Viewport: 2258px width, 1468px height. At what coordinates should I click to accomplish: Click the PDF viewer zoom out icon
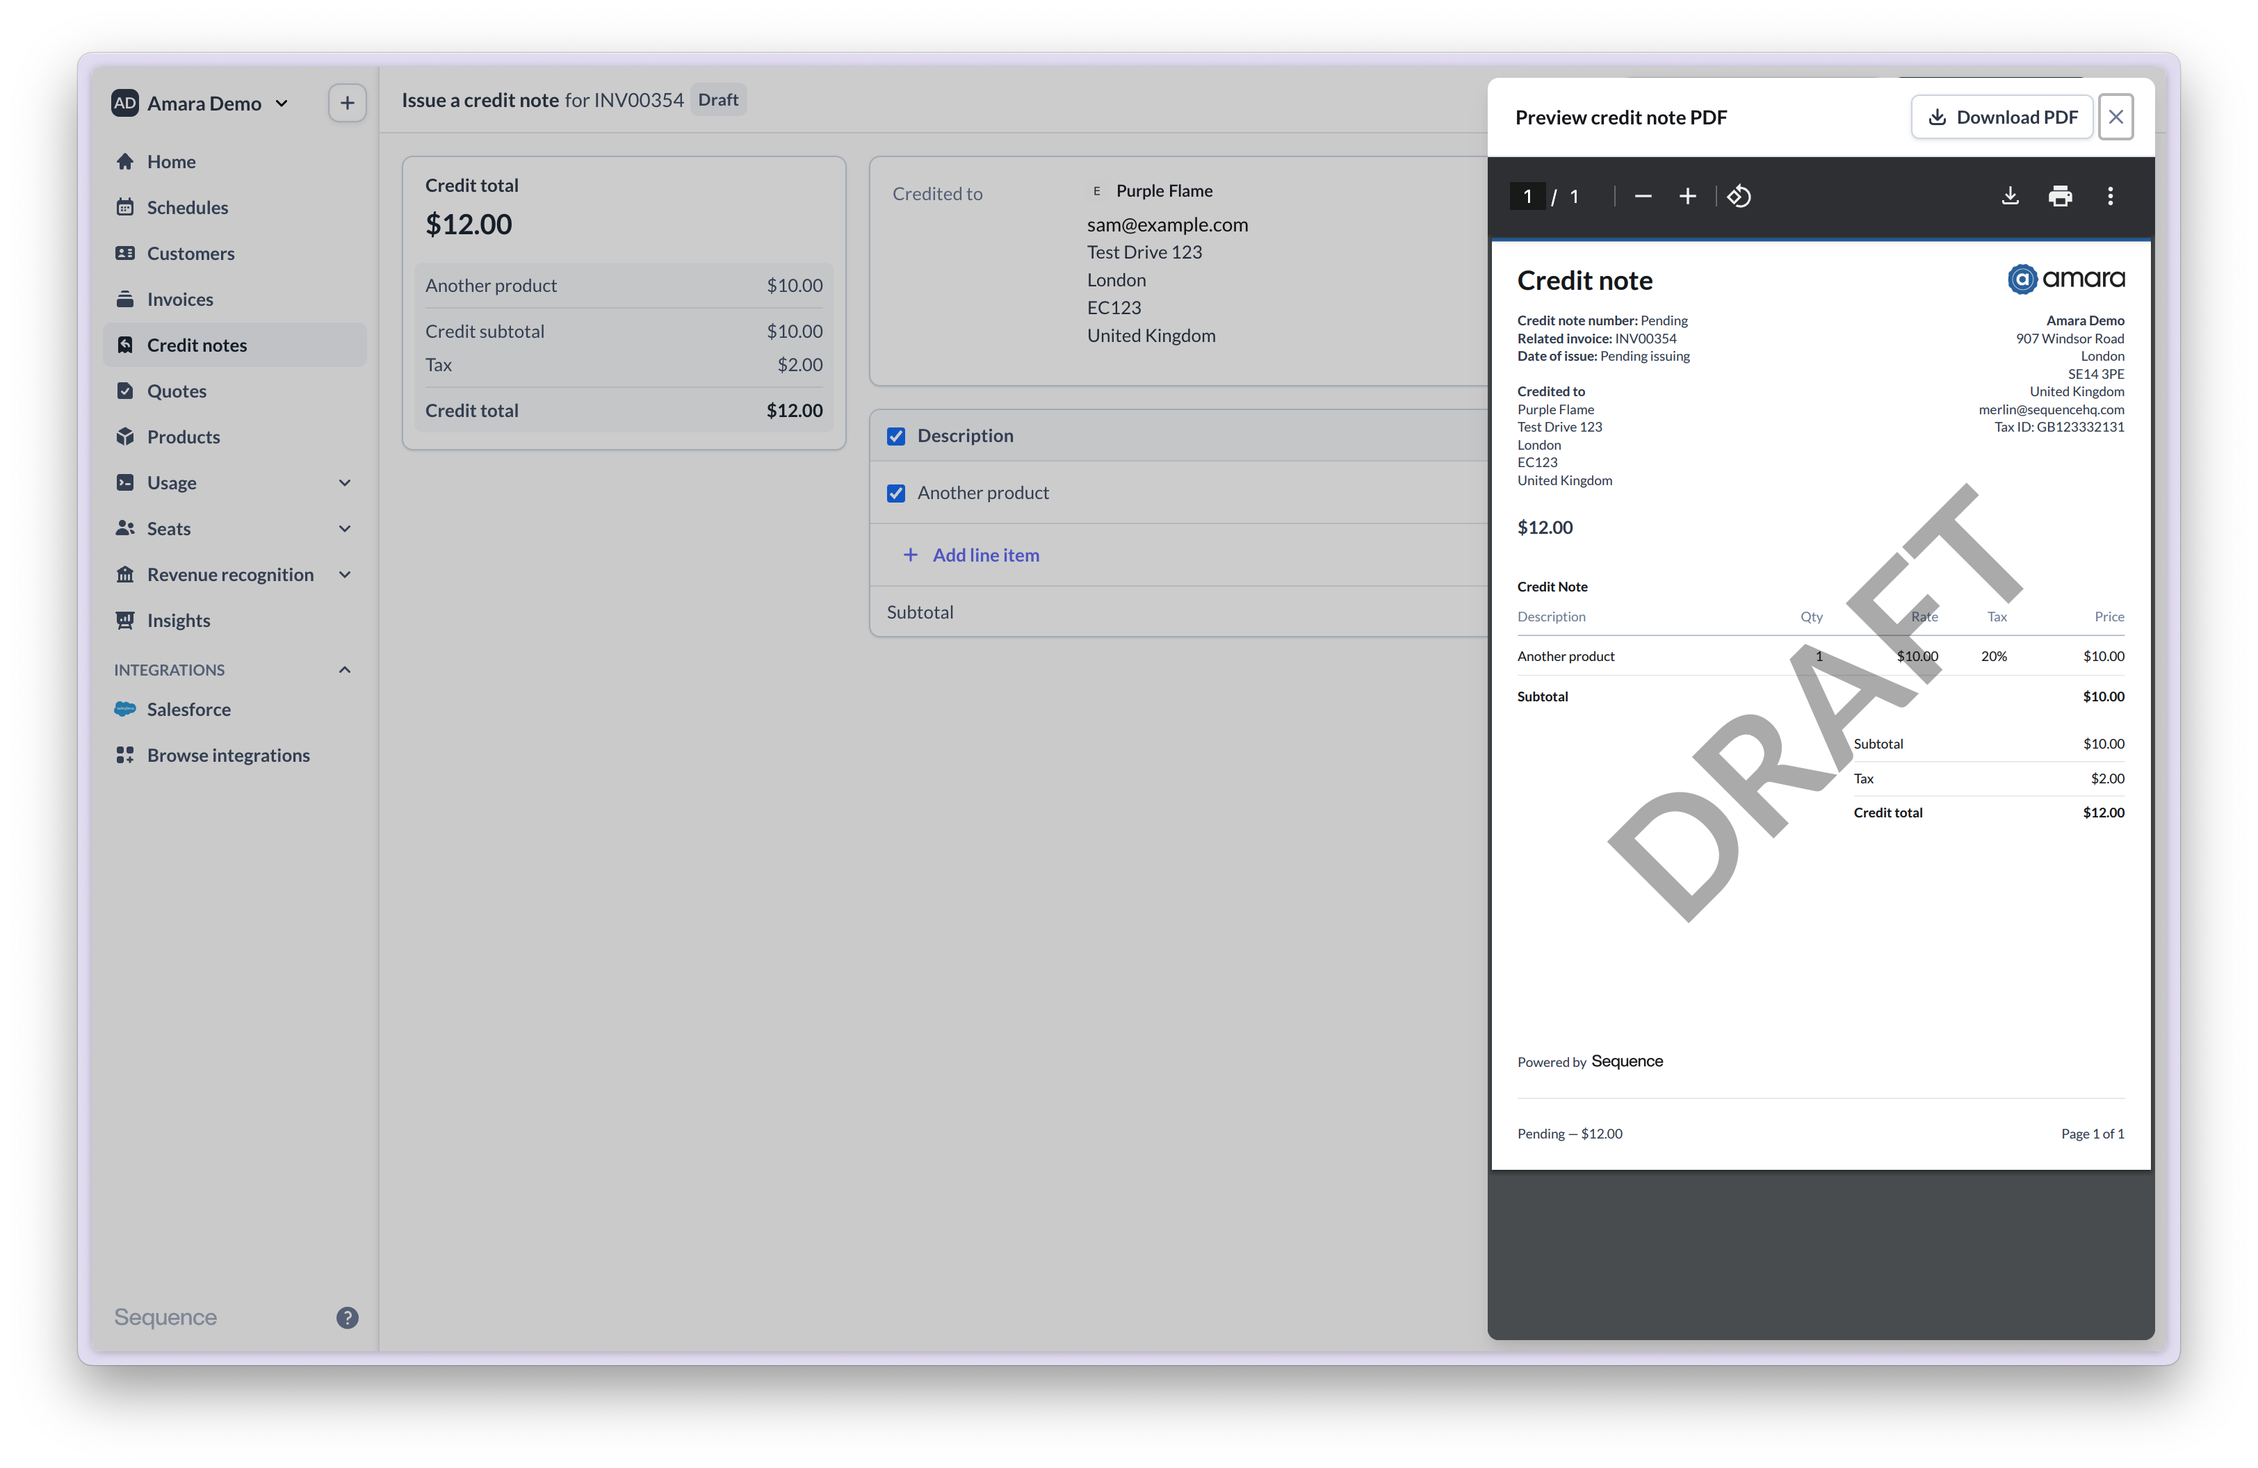tap(1643, 196)
